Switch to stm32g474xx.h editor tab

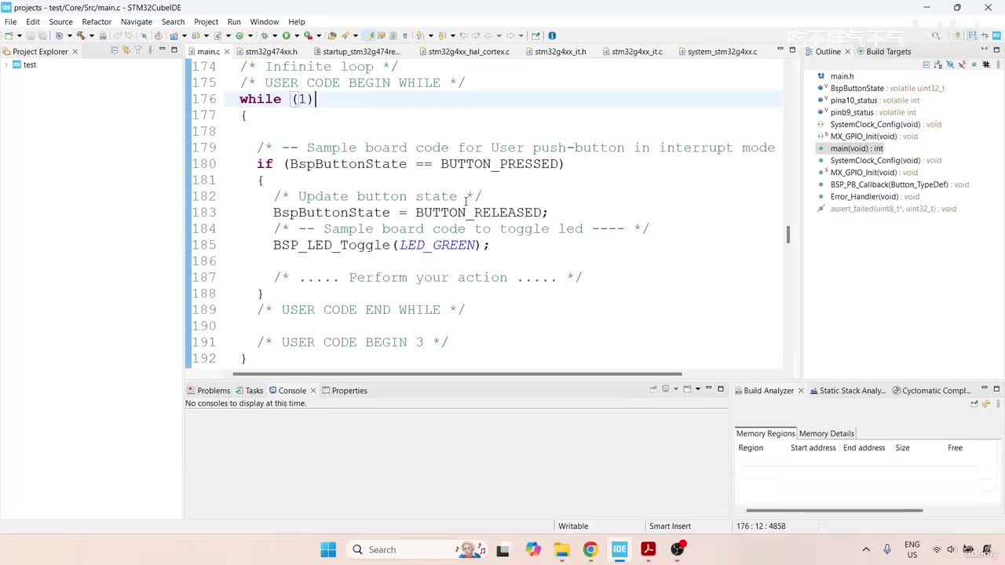click(271, 52)
